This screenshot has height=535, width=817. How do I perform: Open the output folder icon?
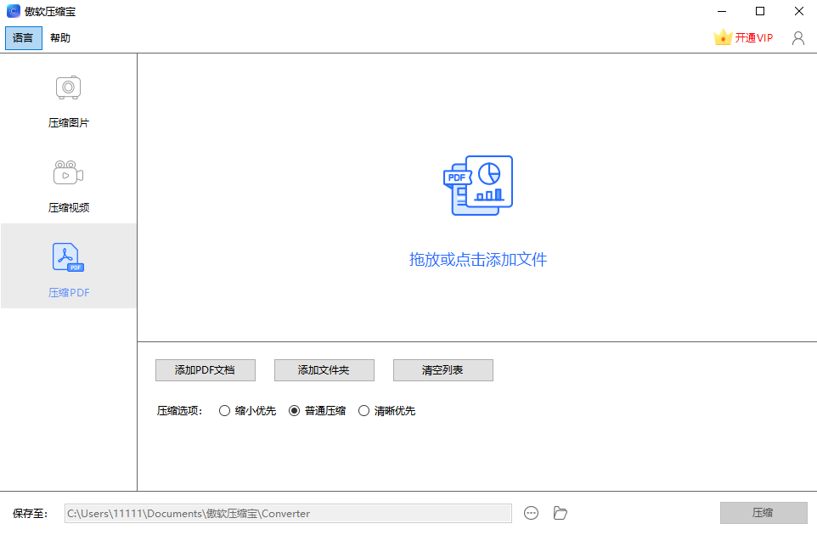click(561, 513)
